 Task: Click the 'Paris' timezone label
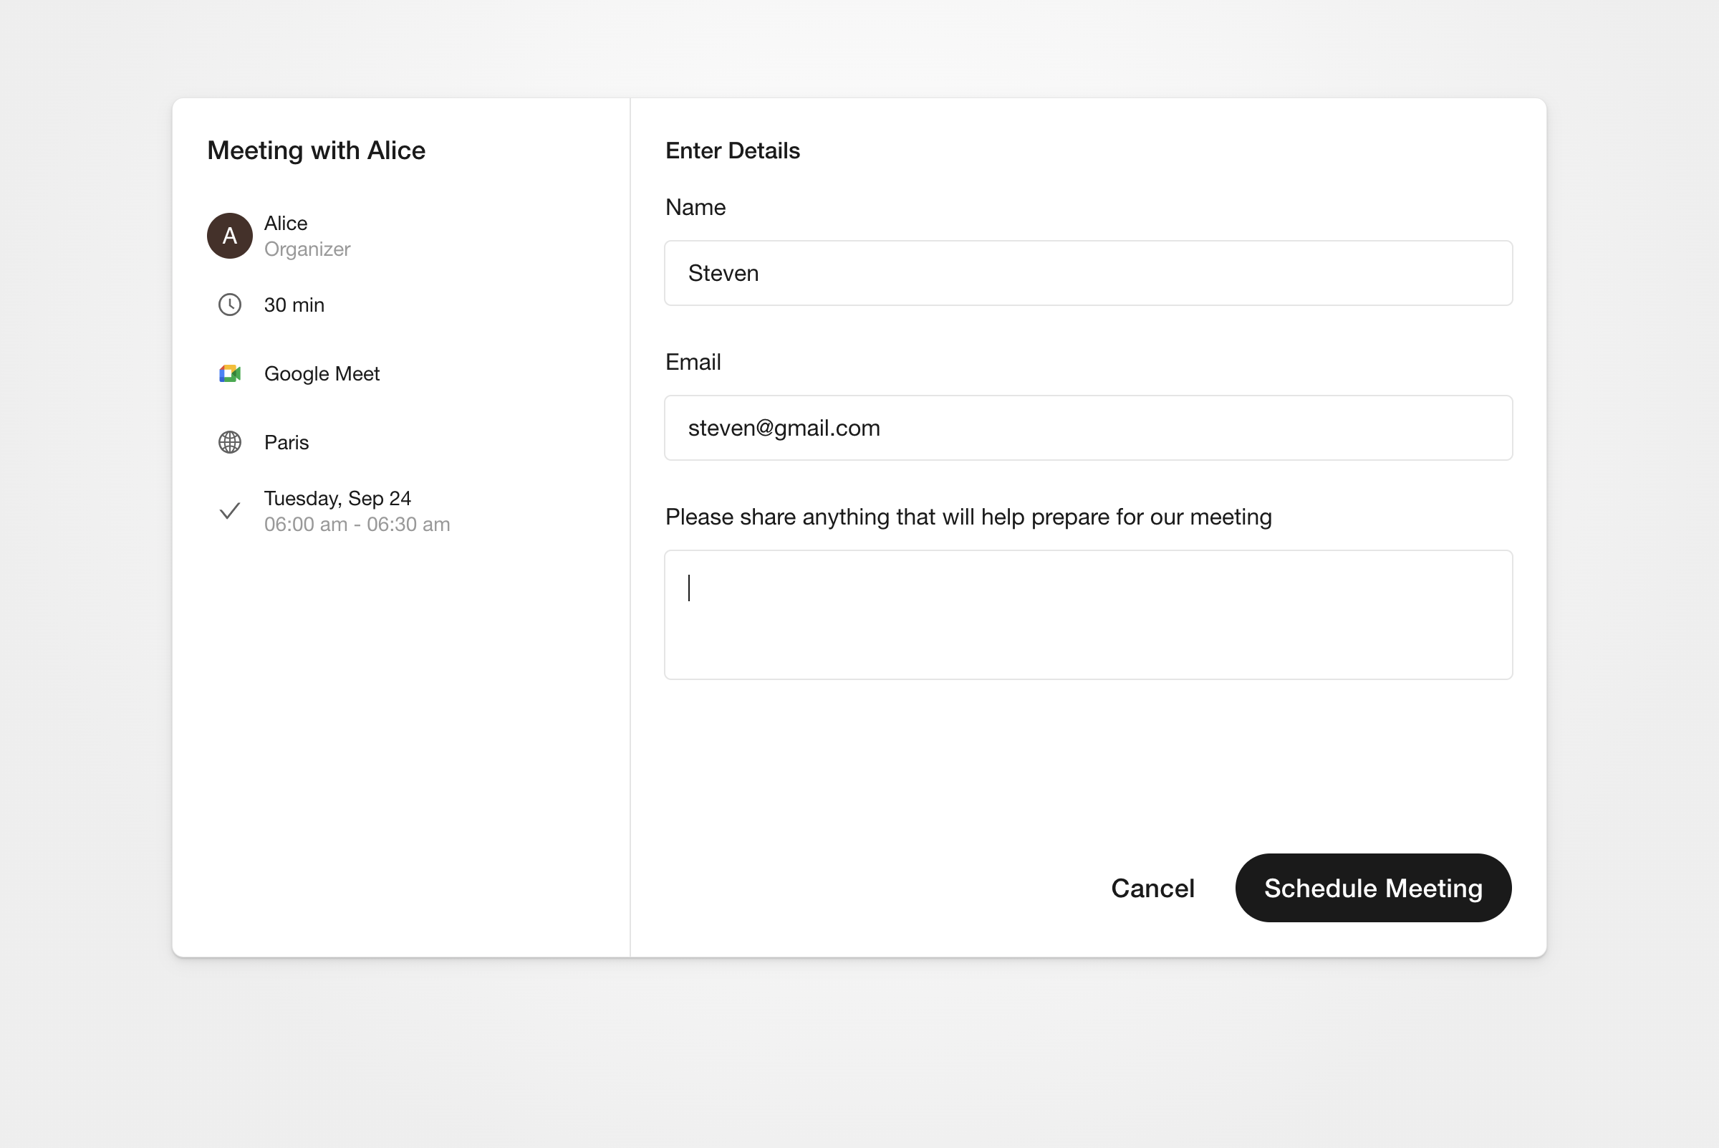[x=286, y=442]
